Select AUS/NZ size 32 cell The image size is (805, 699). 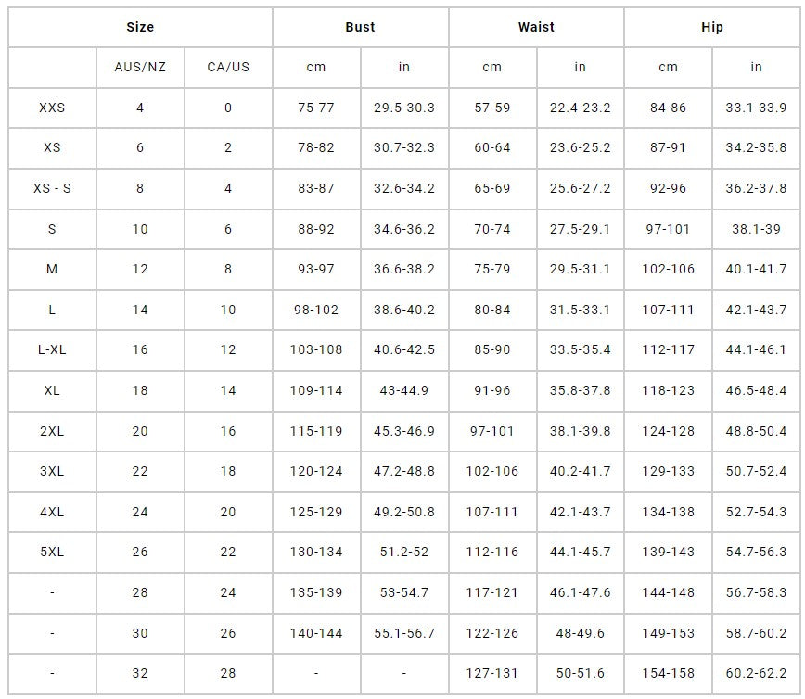[140, 674]
